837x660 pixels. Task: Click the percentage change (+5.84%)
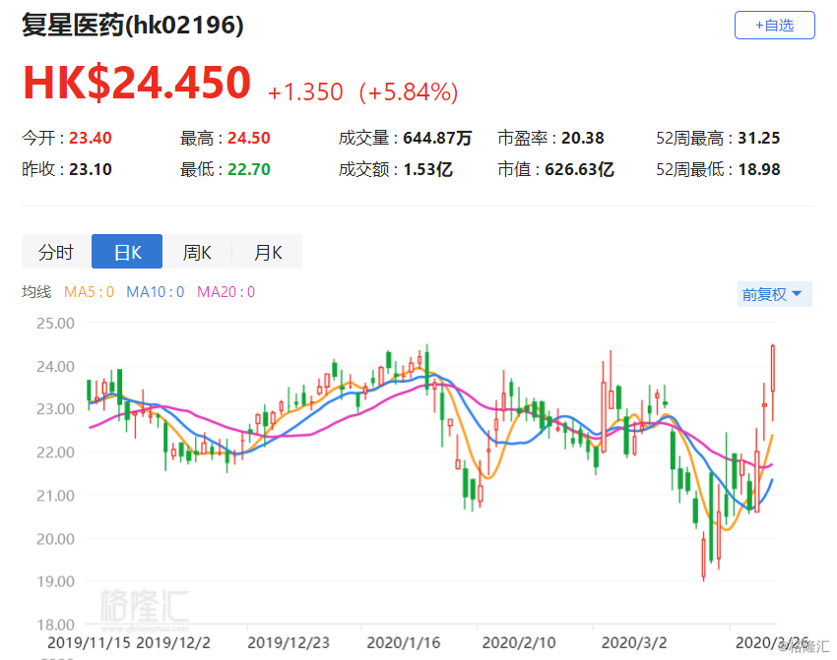click(x=409, y=92)
